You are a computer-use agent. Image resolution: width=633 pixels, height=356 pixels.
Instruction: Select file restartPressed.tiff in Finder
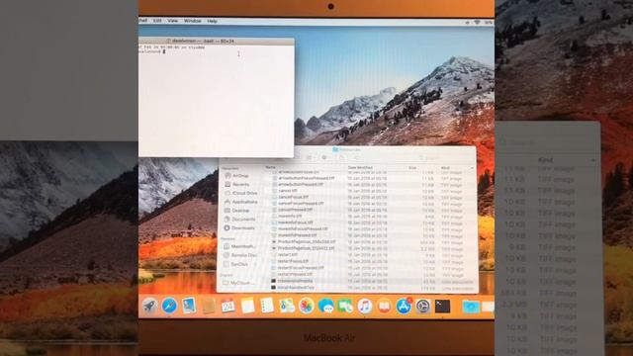click(x=295, y=274)
